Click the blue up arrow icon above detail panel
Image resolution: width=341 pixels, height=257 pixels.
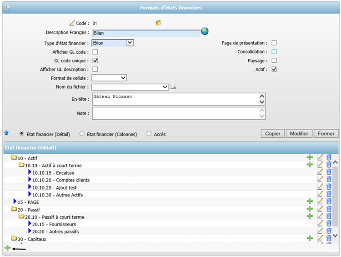click(x=6, y=133)
